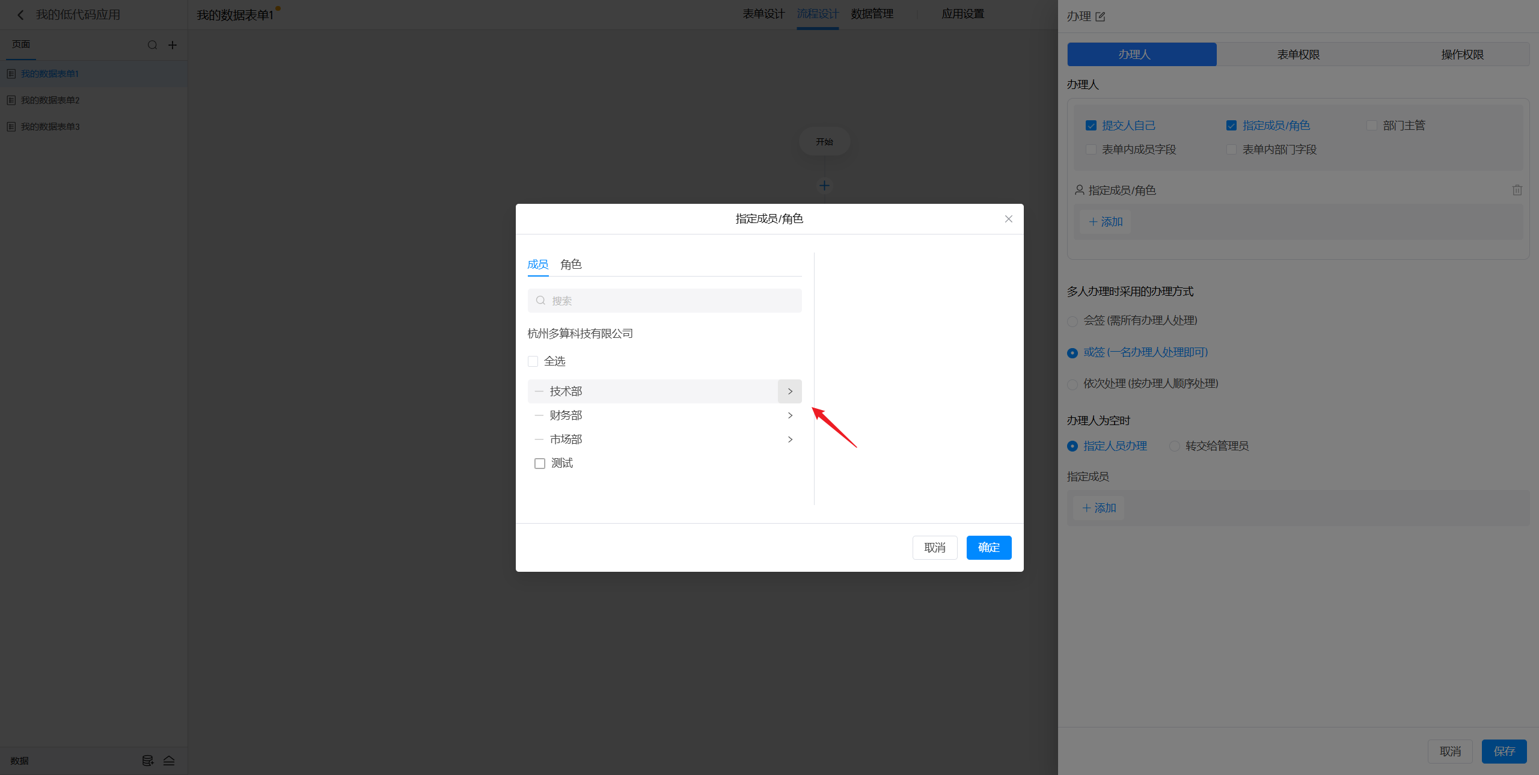Click the trash icon beside 指定成员/角色
The image size is (1539, 775).
coord(1517,191)
